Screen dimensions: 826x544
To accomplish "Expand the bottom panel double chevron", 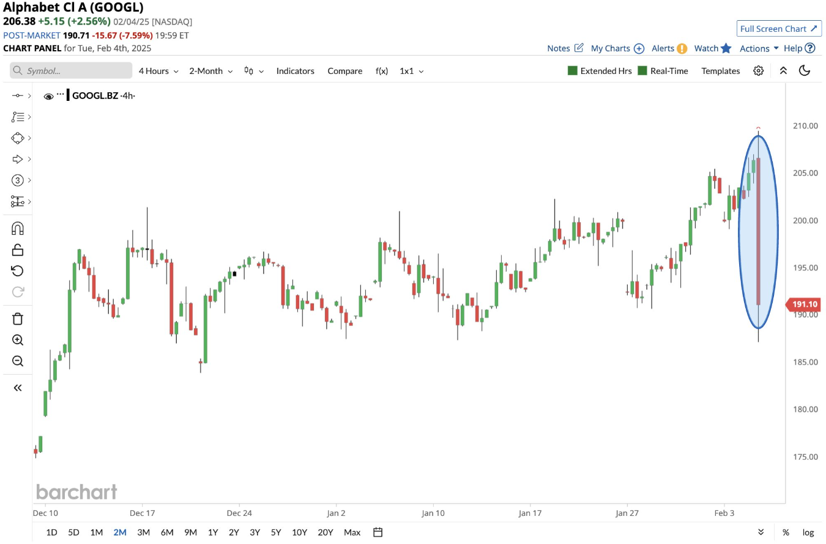I will [x=761, y=532].
